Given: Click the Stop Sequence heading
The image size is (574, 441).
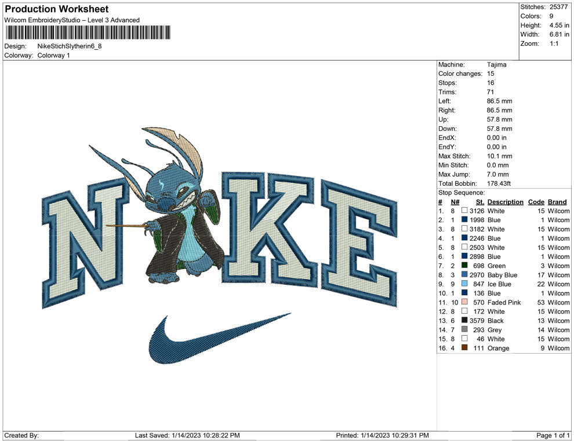Looking at the screenshot, I should (x=462, y=193).
